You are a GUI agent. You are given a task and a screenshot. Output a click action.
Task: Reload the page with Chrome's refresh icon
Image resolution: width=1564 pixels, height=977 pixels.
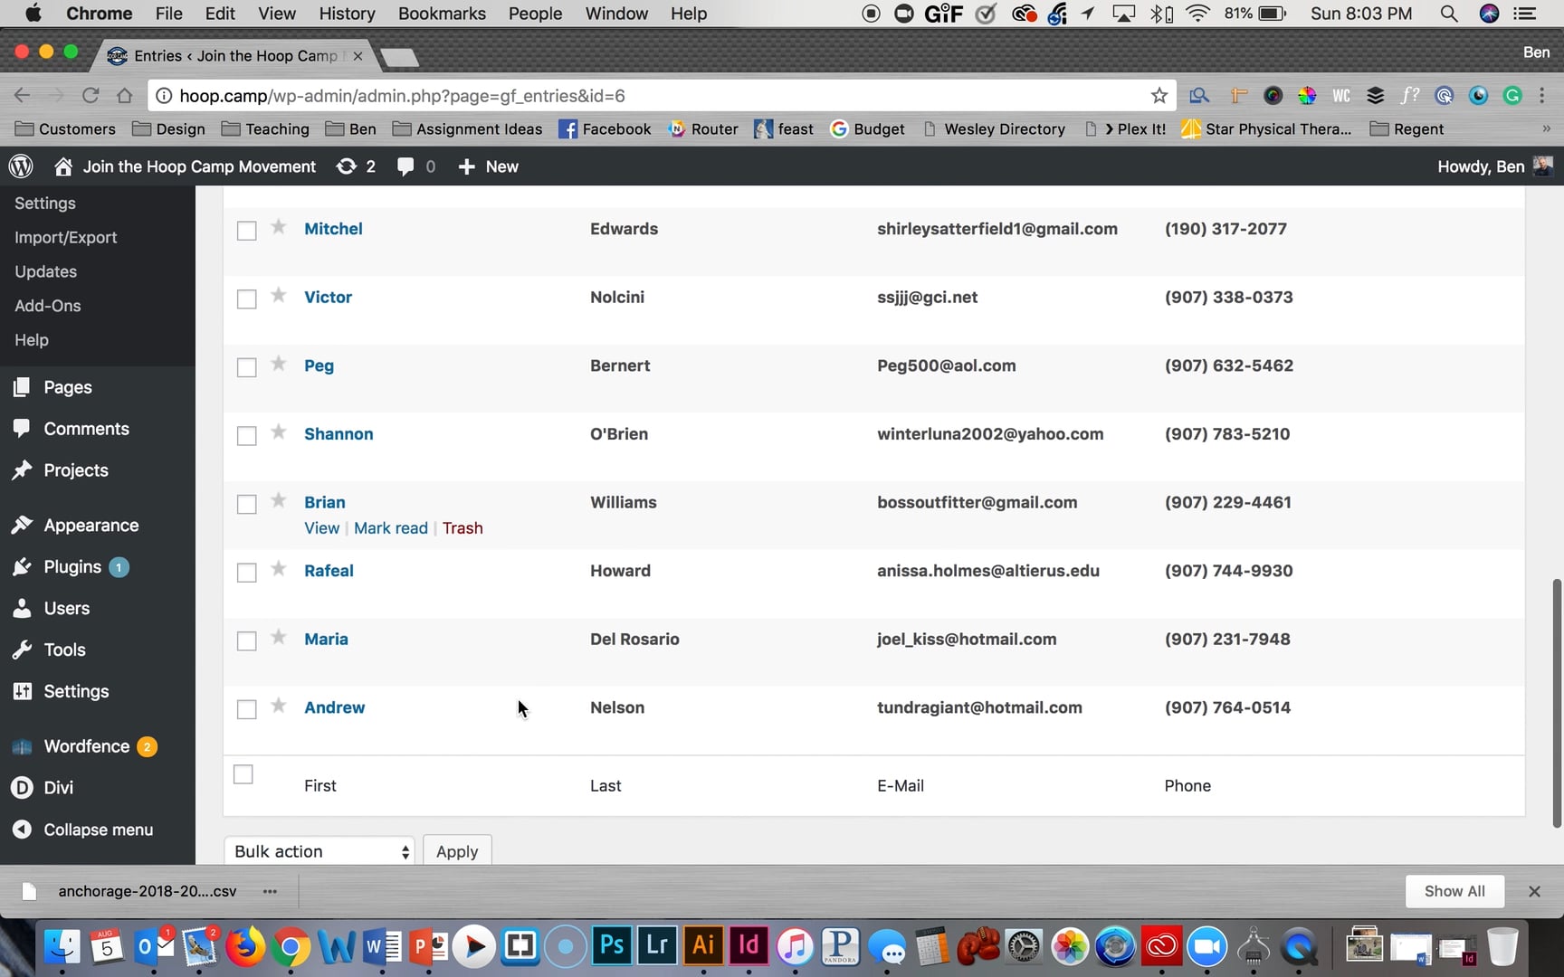point(91,96)
